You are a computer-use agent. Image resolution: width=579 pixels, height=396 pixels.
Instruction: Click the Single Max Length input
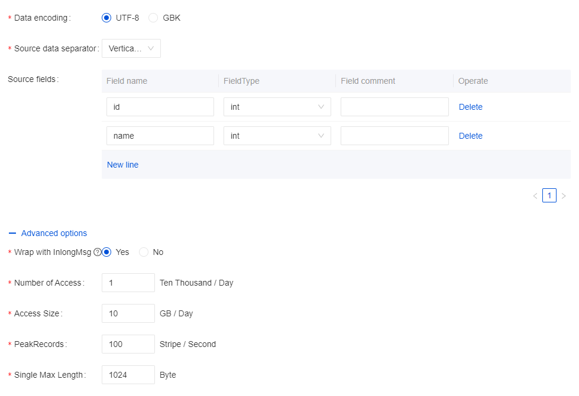[128, 375]
